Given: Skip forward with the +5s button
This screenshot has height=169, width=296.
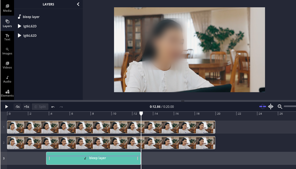Looking at the screenshot, I should pyautogui.click(x=26, y=107).
